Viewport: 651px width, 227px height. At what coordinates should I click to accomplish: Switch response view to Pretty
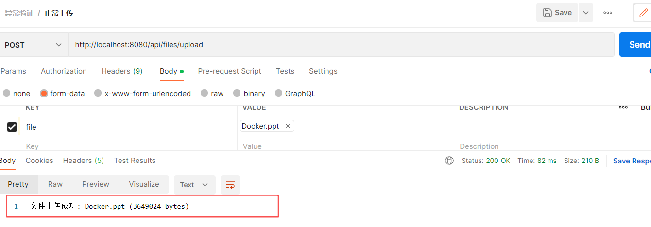click(x=18, y=184)
